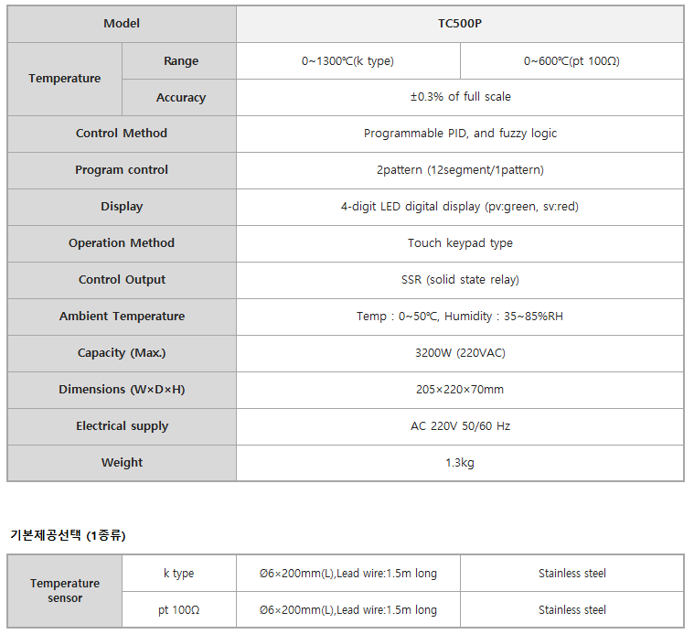Click the pt 100Ω sensor cell

[x=179, y=609]
